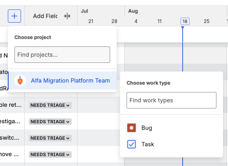
Task: Expand fourth NEEDS TRIAGE status dropdown
Action: [x=50, y=154]
